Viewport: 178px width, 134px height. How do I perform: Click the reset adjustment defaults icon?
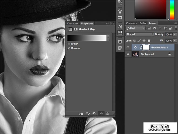[94, 114]
